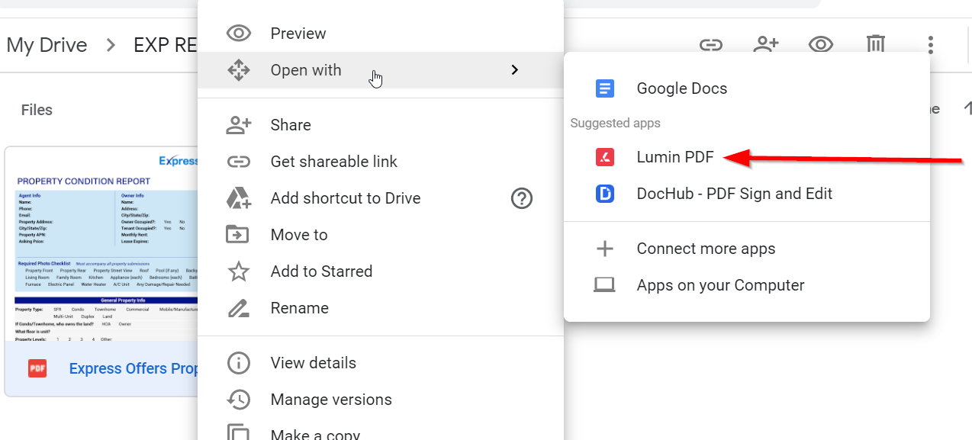Select Add to Starred
Screen dimensions: 972x440
coord(381,271)
